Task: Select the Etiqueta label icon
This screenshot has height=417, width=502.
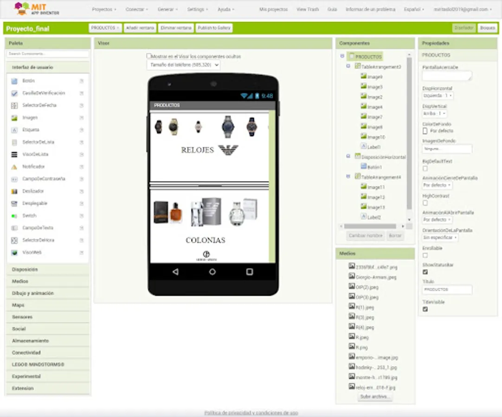Action: [x=14, y=130]
